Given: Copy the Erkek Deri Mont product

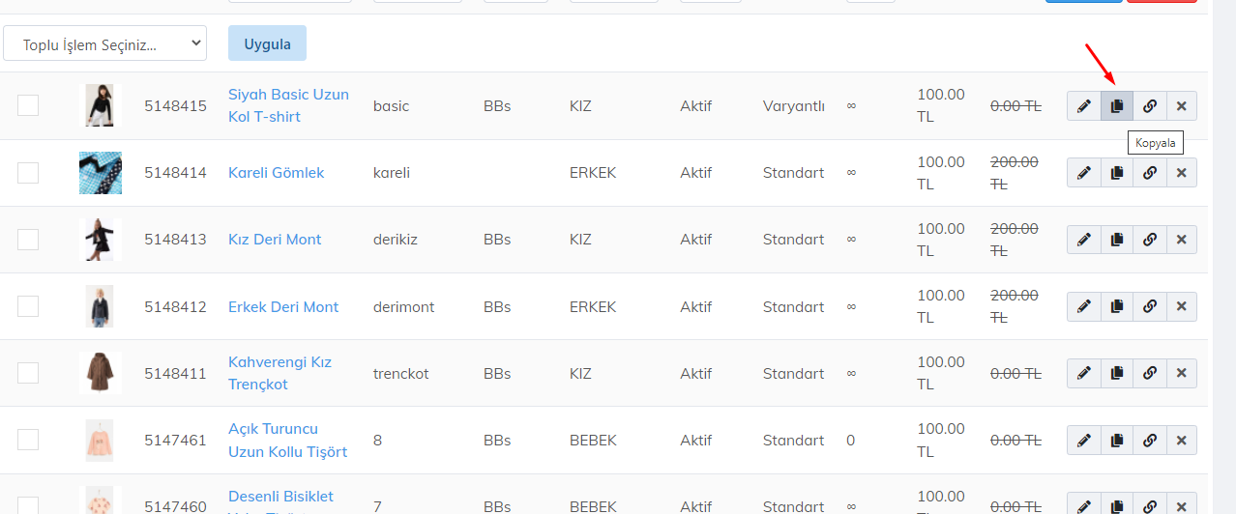Looking at the screenshot, I should point(1117,306).
